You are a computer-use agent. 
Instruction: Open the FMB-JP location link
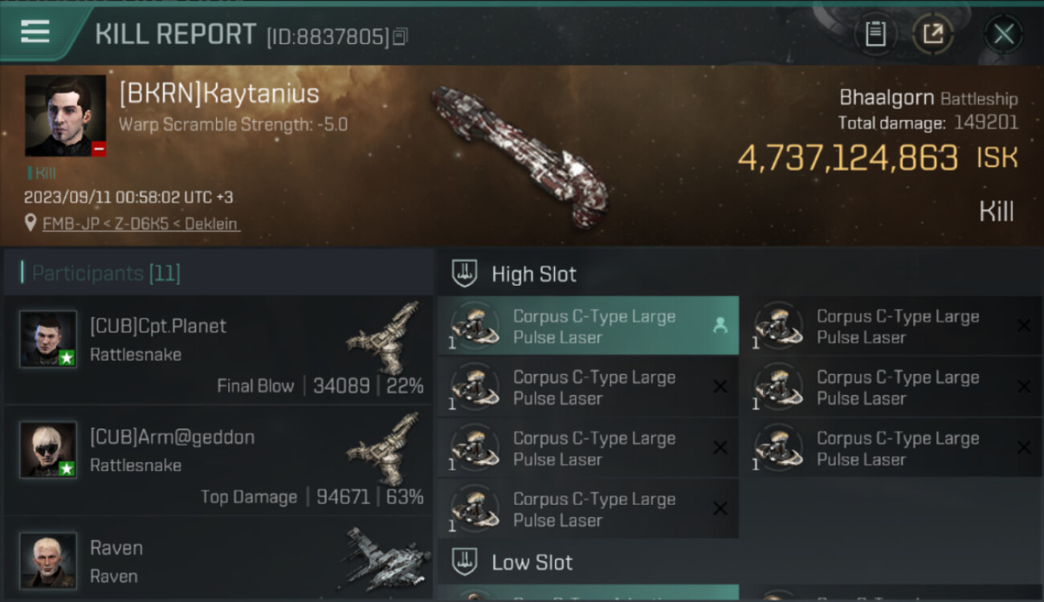pyautogui.click(x=141, y=224)
